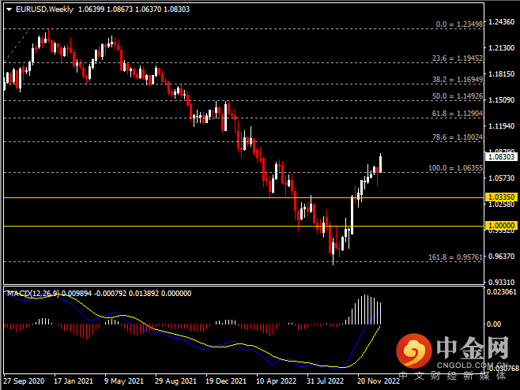Click the 0.96370 price axis value

click(501, 257)
